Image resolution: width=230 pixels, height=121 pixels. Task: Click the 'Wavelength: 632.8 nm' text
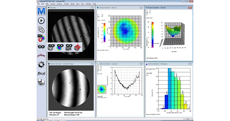coord(73,113)
